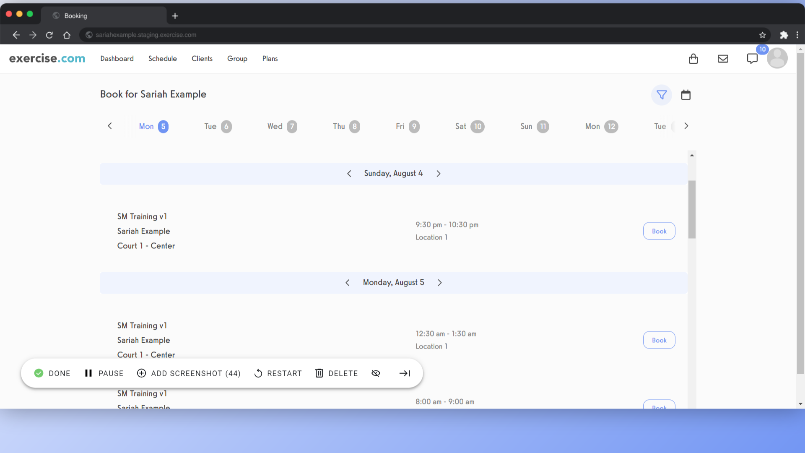Screen dimensions: 805x453
Task: Go to day after Sunday, August 4
Action: coord(439,174)
